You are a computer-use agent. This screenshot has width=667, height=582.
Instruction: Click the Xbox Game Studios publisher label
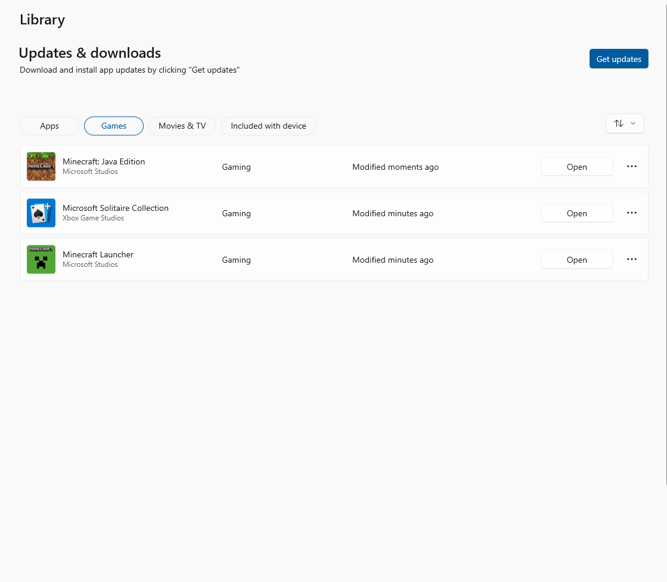[x=93, y=219]
